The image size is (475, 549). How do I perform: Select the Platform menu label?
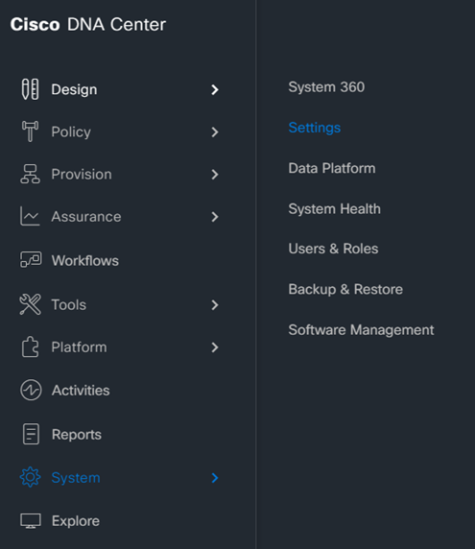pos(79,347)
